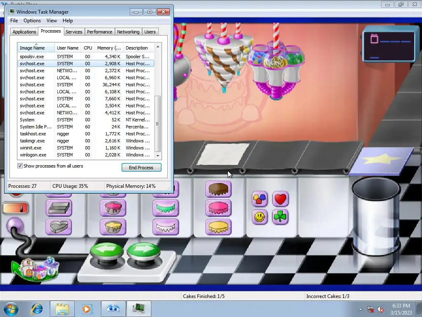Push the green left arrow conveyor button
This screenshot has width=422, height=317.
[107, 251]
